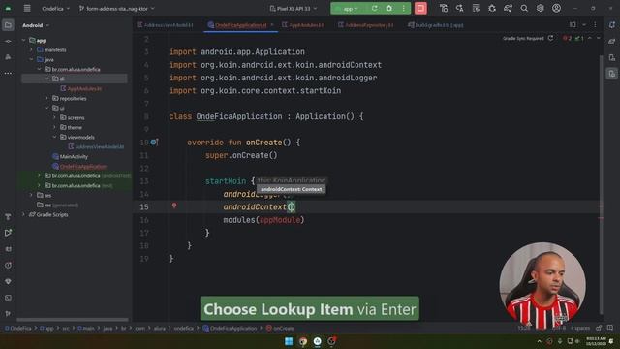Open the App Quality Insights gem icon
The height and width of the screenshot is (349, 620).
point(8,281)
